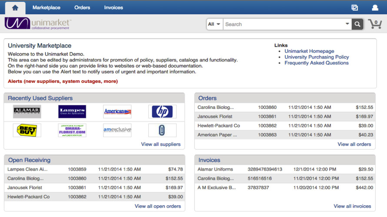Click the $442.00 invoice amount
387x217 pixels.
(364, 187)
